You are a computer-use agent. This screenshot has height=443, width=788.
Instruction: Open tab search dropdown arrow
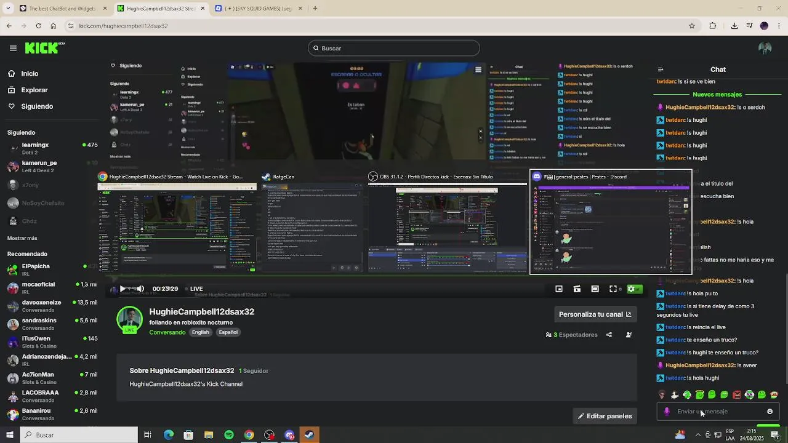click(x=9, y=9)
